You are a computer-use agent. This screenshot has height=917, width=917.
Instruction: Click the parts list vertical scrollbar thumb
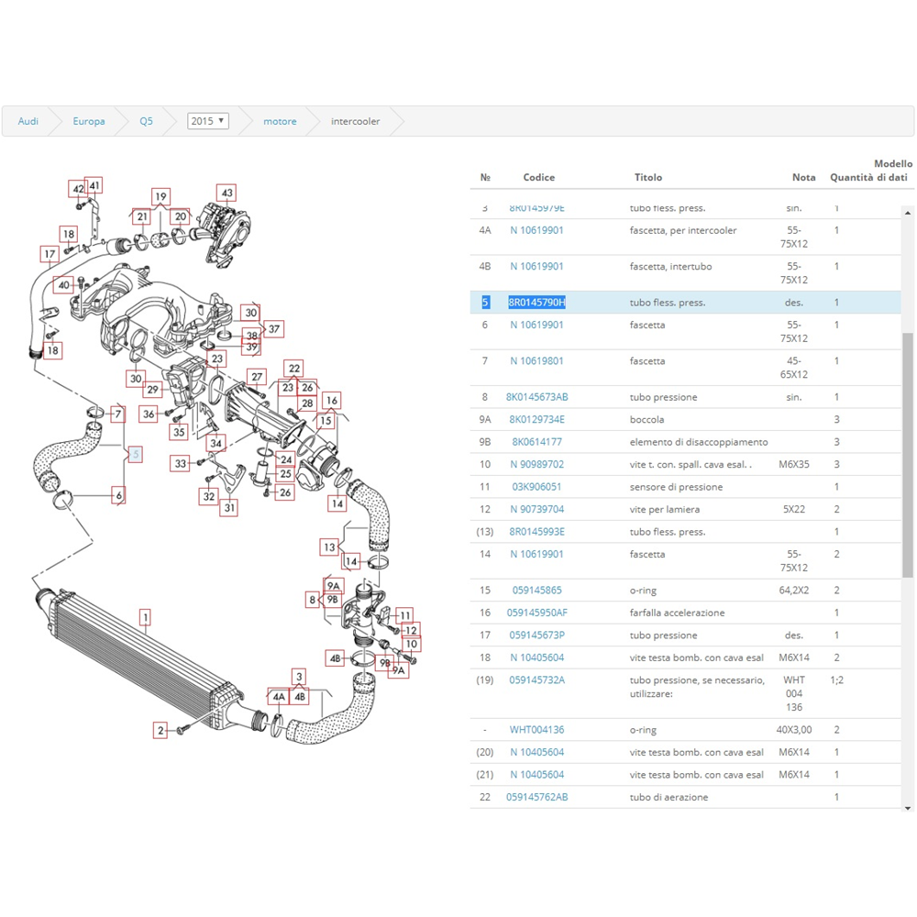908,454
